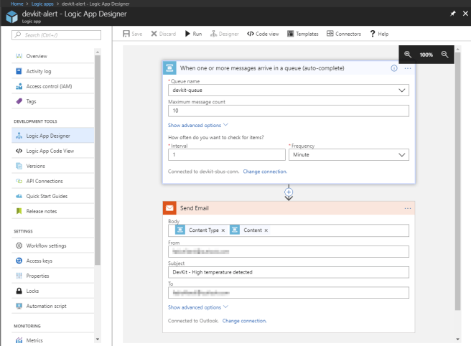
Task: Click the zoom in magnifier icon
Action: click(408, 55)
